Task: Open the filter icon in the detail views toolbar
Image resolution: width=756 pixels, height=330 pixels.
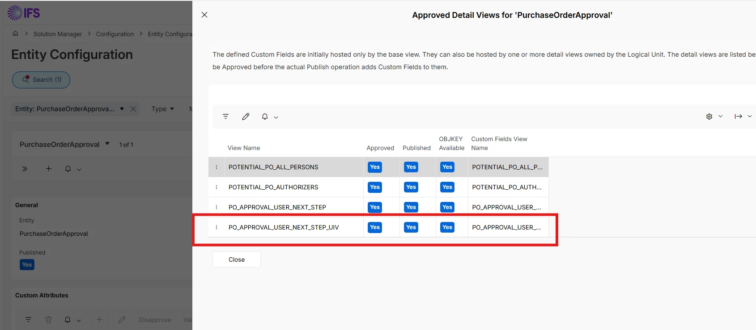Action: 225,117
